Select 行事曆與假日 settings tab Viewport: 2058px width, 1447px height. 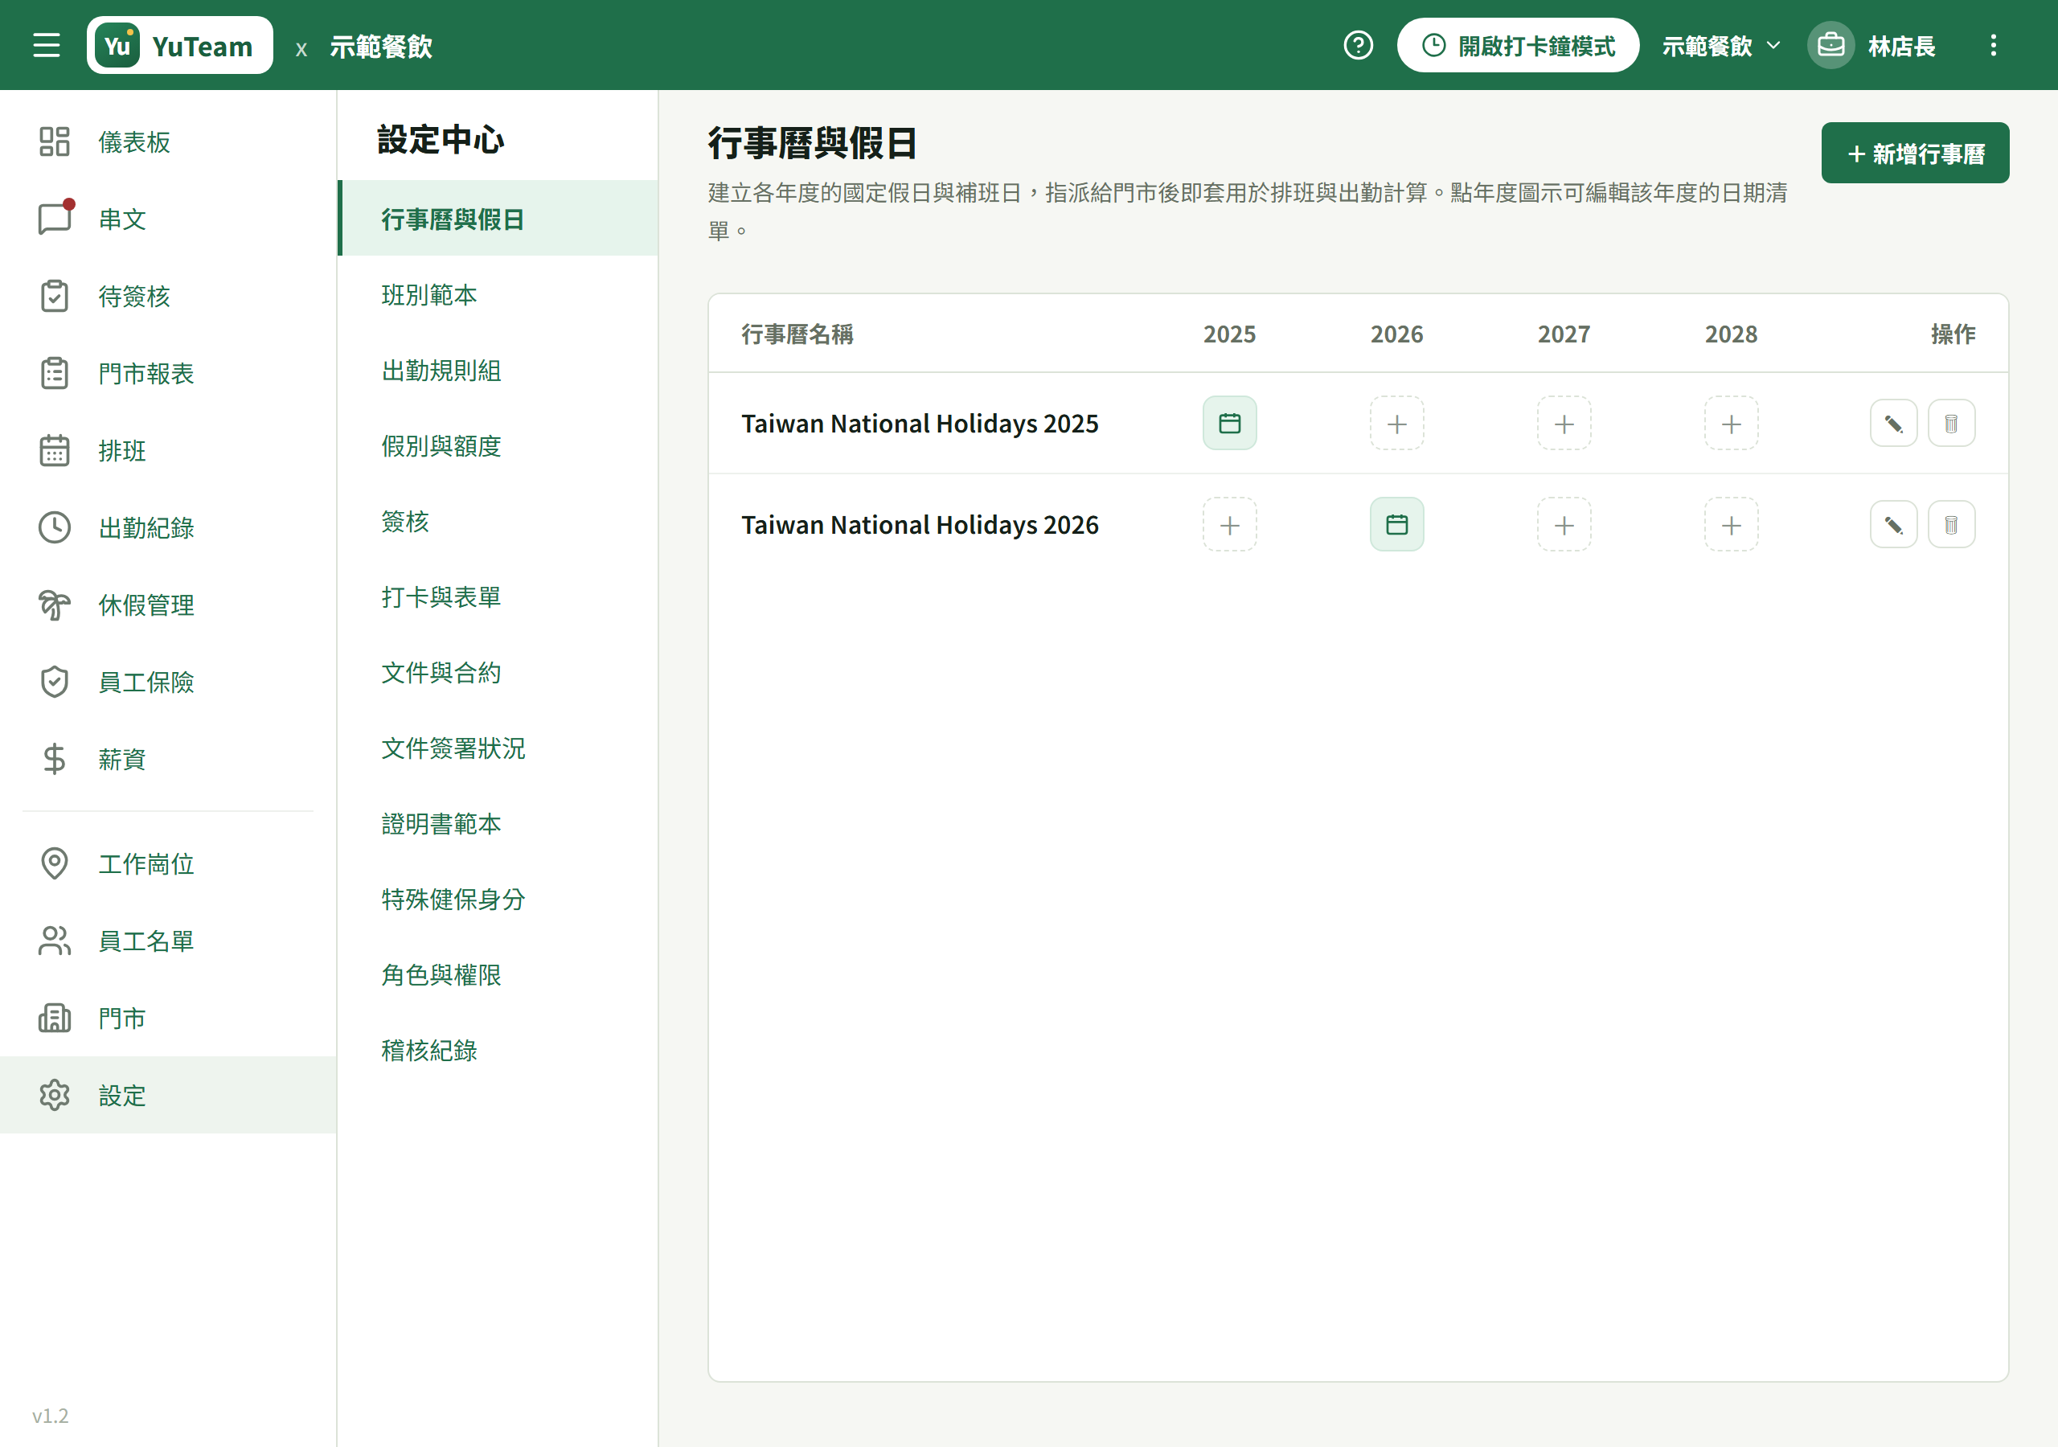498,219
